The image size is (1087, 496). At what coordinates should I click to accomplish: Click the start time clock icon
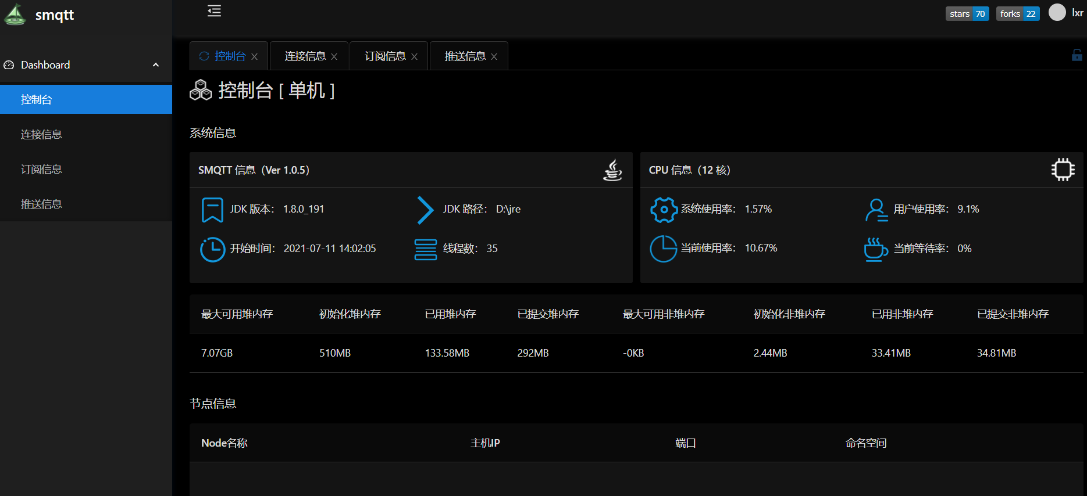click(x=212, y=249)
